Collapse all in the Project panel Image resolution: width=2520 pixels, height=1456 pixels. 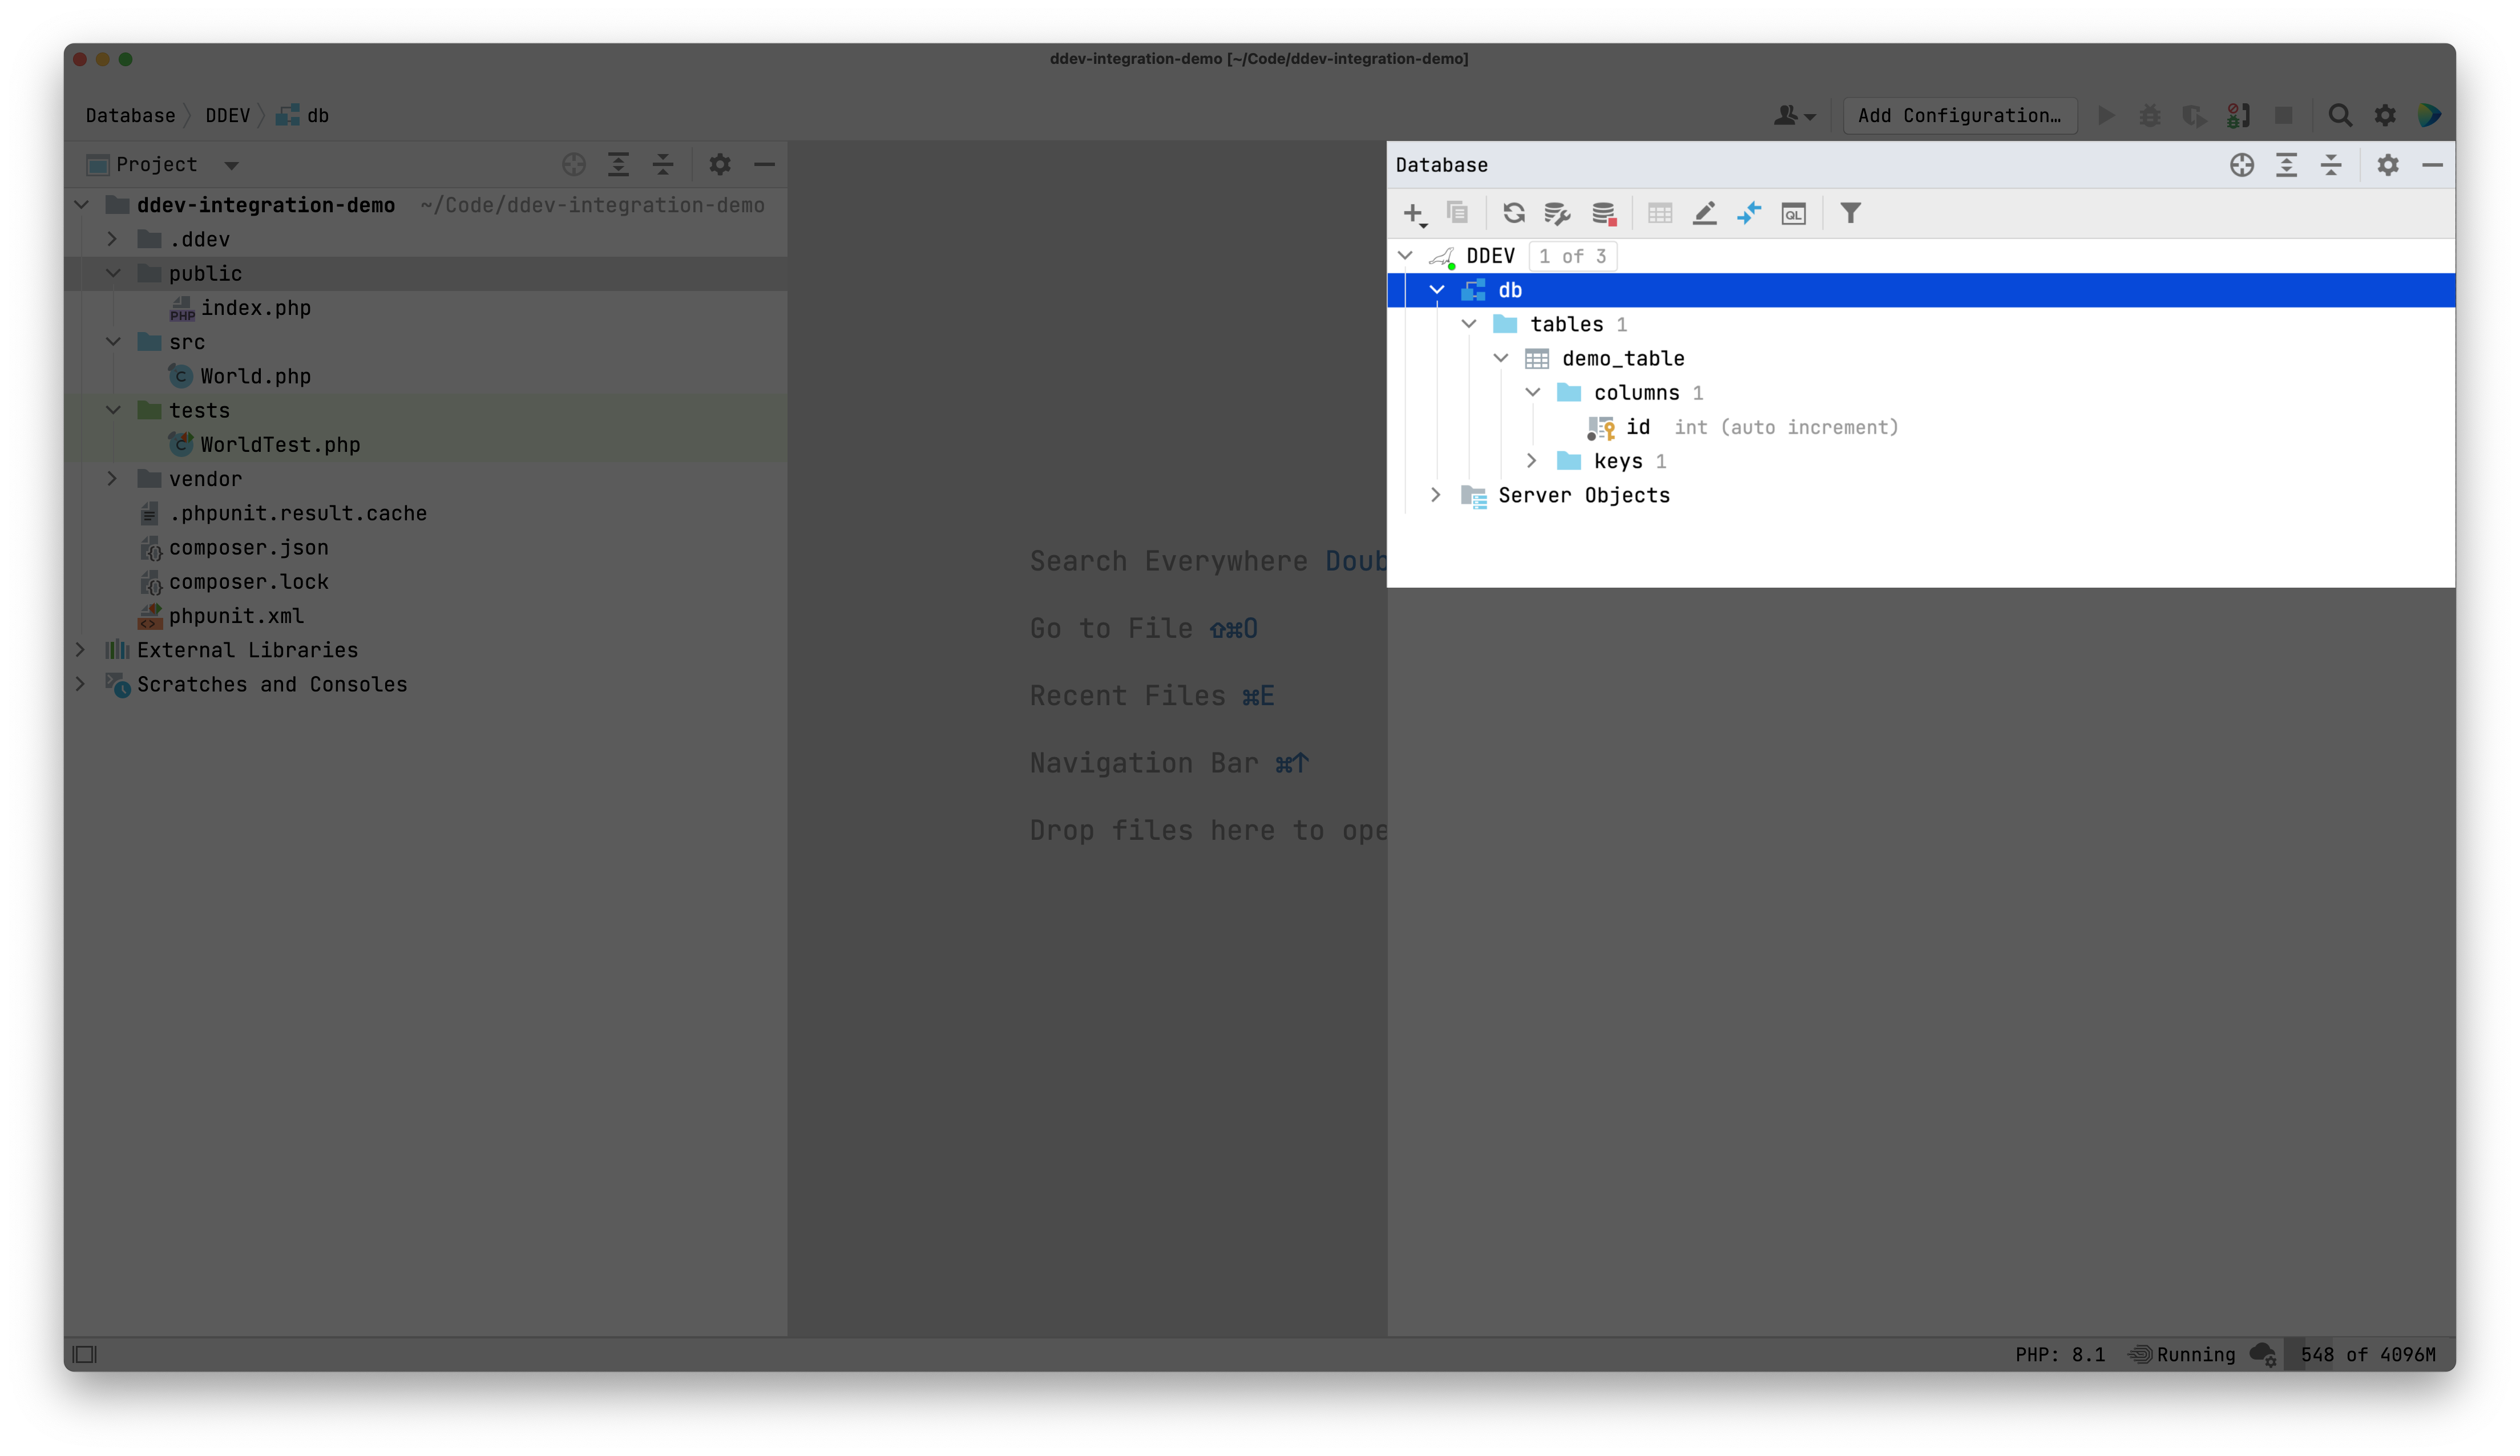(x=663, y=164)
